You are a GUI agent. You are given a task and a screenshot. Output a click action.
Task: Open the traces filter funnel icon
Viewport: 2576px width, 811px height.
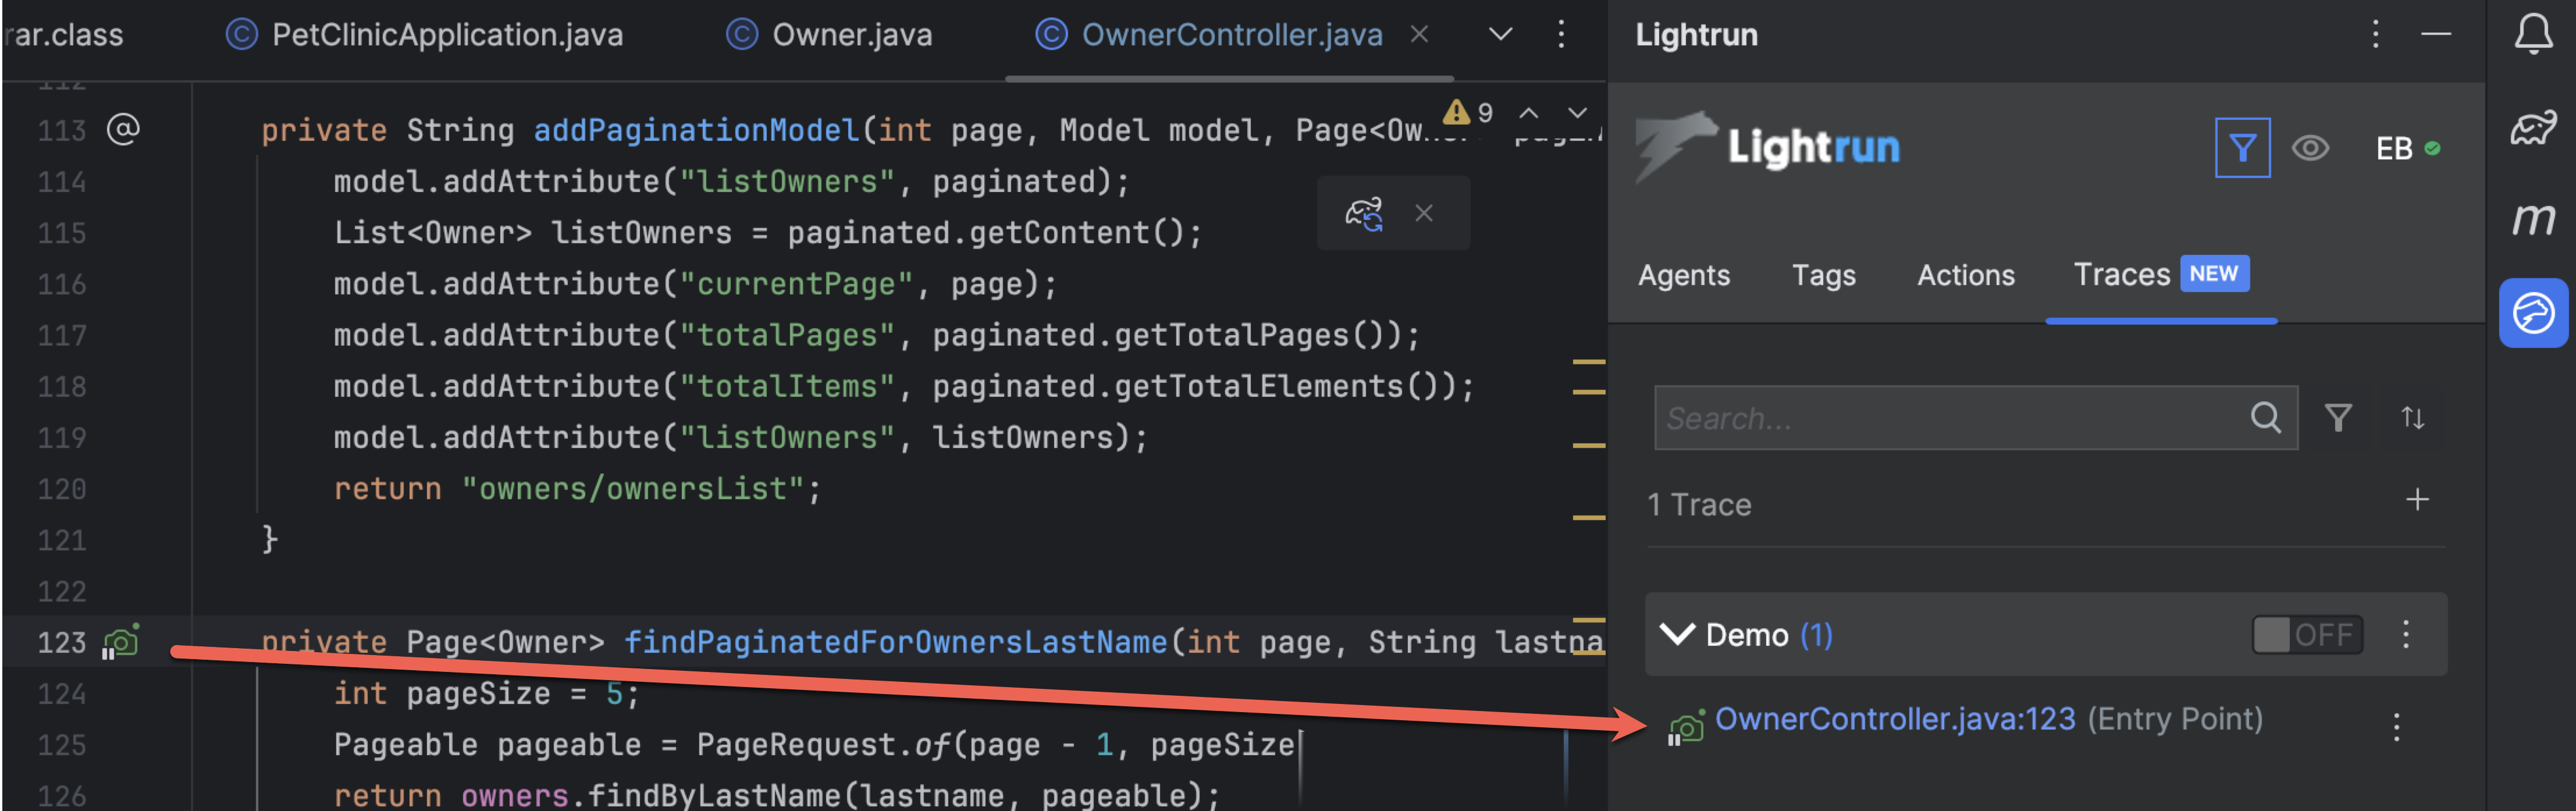[2337, 417]
